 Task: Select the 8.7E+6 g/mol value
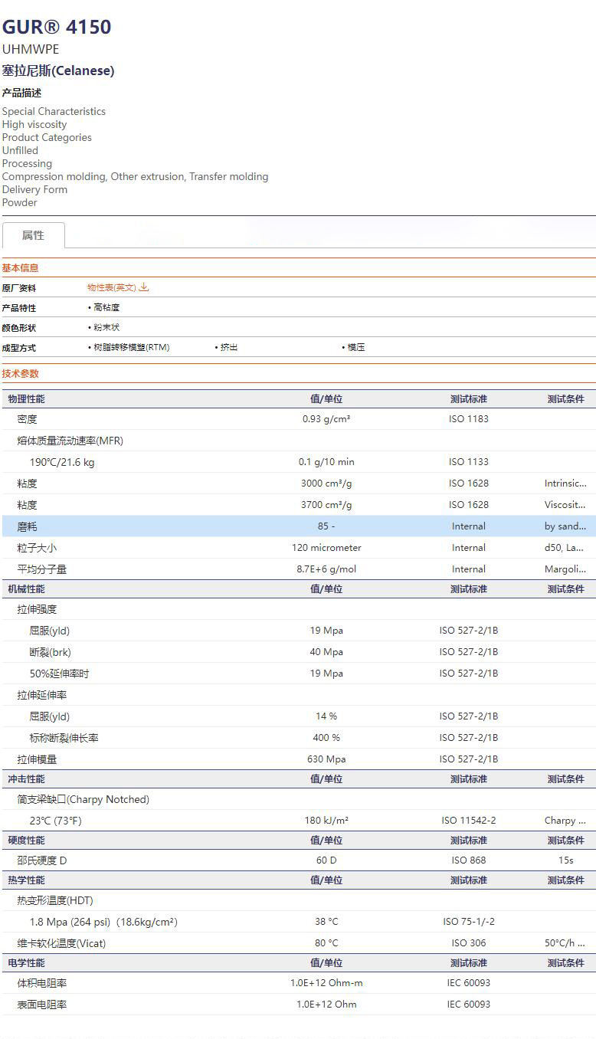coord(326,569)
